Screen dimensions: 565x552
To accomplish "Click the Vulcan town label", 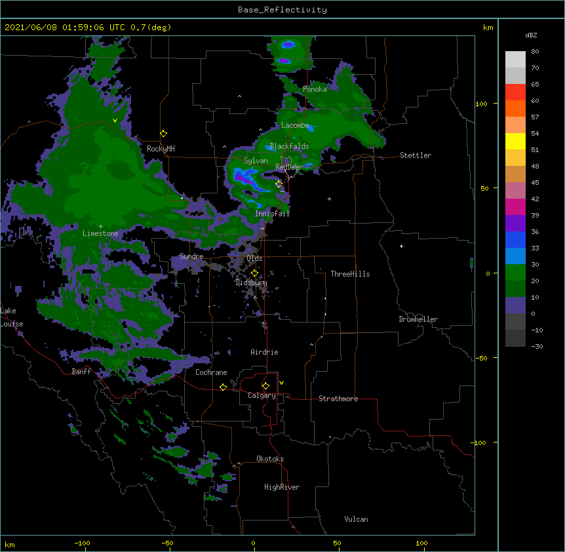I will click(x=356, y=519).
